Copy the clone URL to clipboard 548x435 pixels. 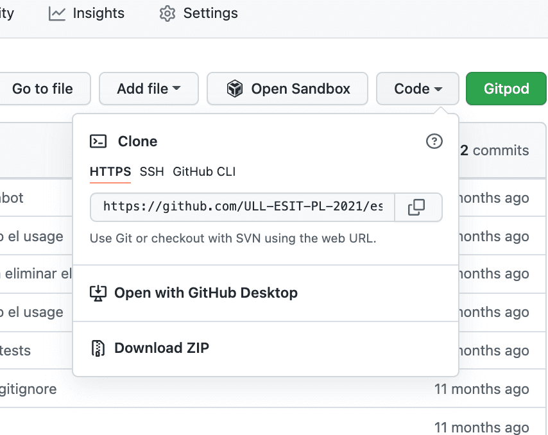click(417, 207)
